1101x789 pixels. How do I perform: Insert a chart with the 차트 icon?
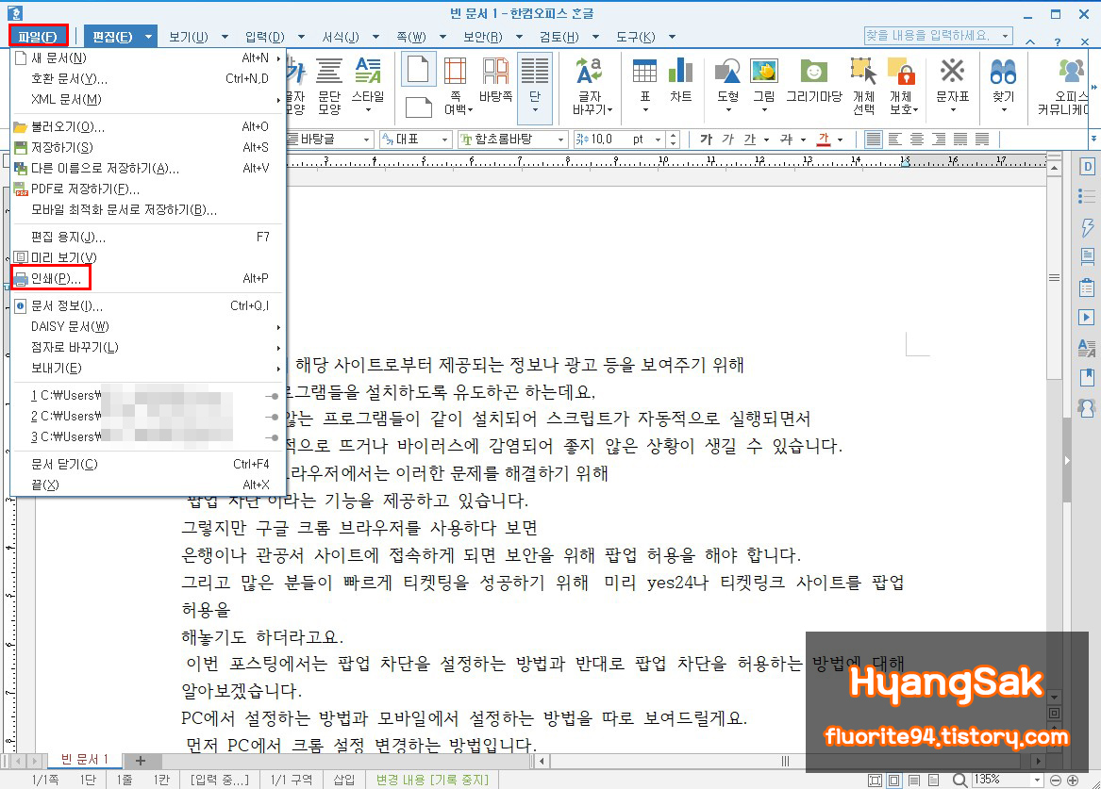point(680,81)
